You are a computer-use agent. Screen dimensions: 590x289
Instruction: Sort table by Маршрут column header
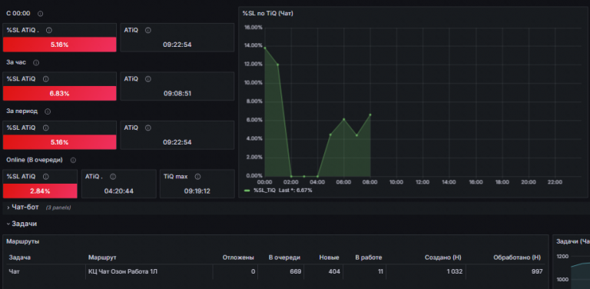coord(102,257)
